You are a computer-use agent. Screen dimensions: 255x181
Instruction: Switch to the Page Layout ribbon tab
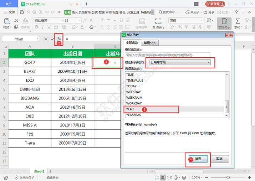85,12
